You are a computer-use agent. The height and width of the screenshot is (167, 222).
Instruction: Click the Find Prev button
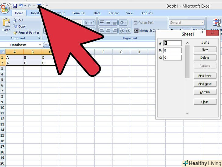coord(205,76)
